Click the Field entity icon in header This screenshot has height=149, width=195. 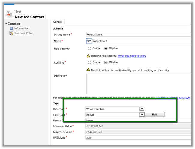[9, 14]
